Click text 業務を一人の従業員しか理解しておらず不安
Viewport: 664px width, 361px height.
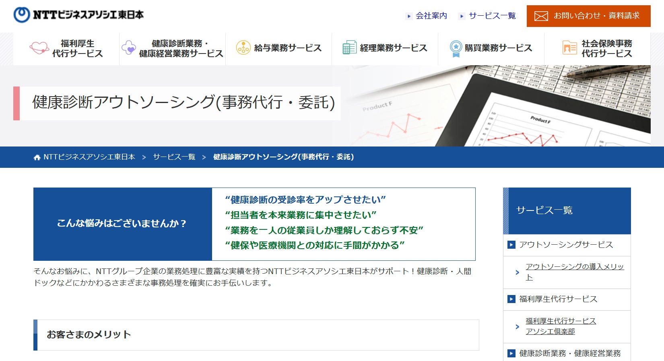(324, 230)
